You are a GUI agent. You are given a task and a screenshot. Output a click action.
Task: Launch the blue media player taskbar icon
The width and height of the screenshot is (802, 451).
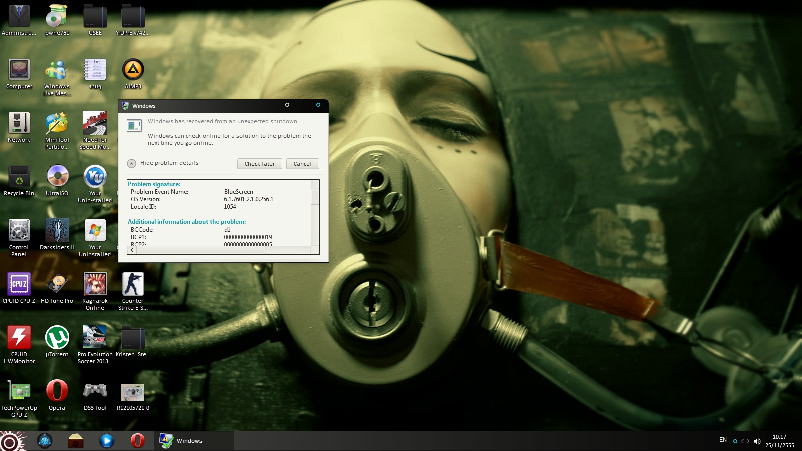(x=106, y=441)
